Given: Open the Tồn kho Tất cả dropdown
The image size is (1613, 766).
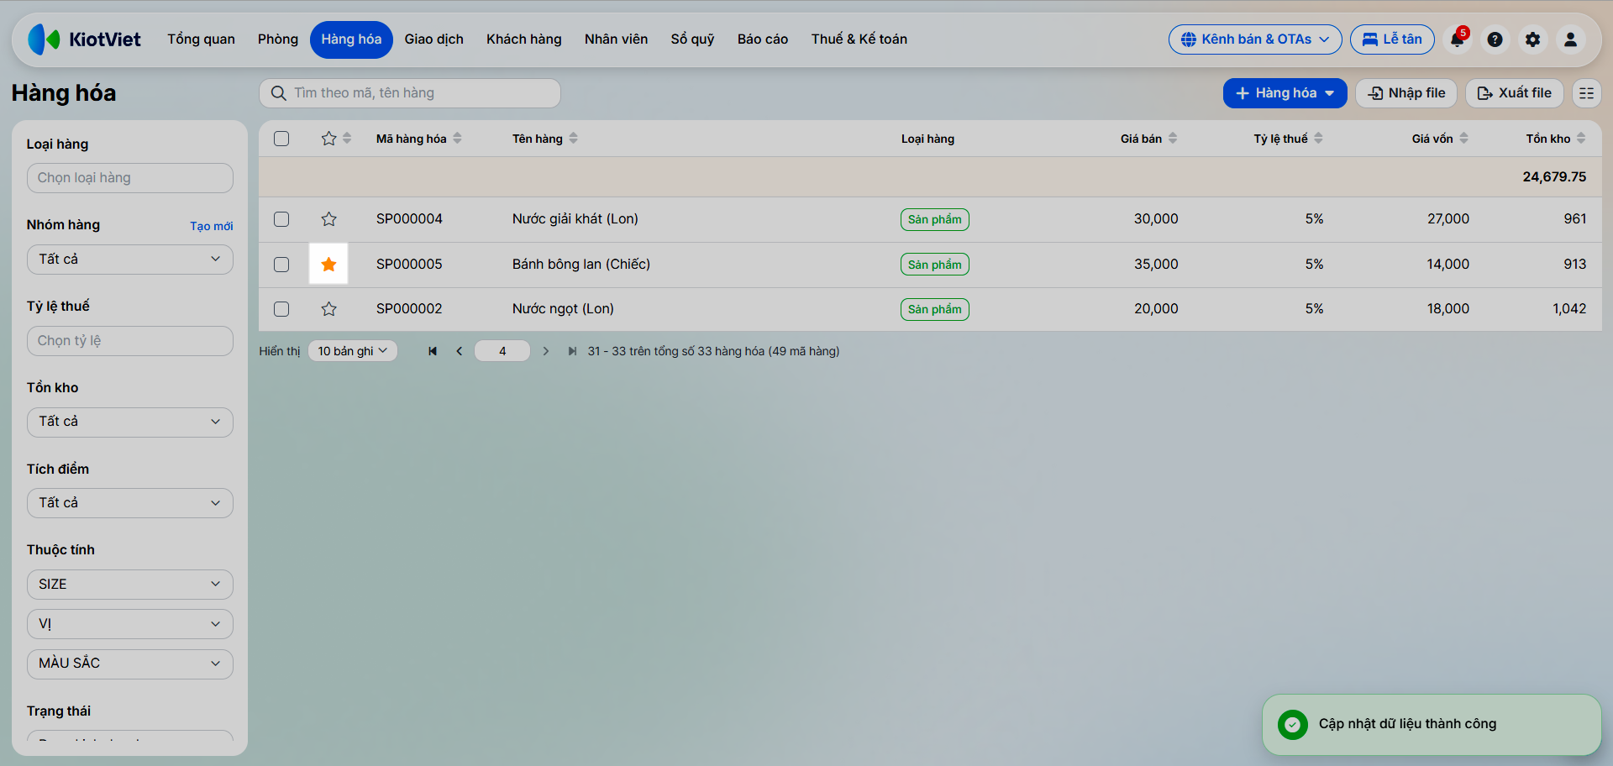Looking at the screenshot, I should pyautogui.click(x=130, y=422).
